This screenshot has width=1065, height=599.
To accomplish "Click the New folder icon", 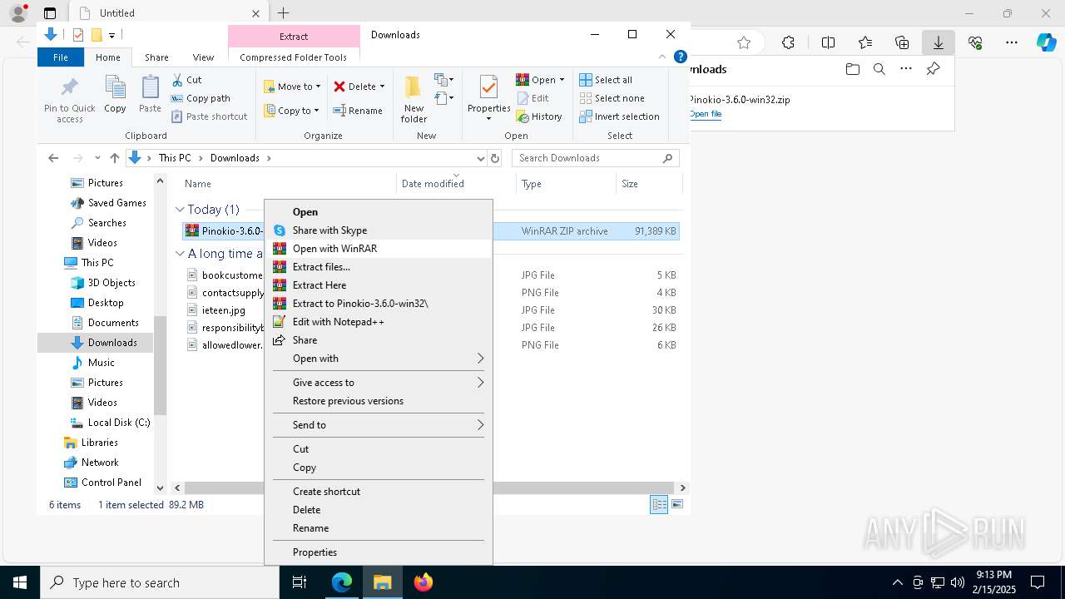I will click(414, 87).
